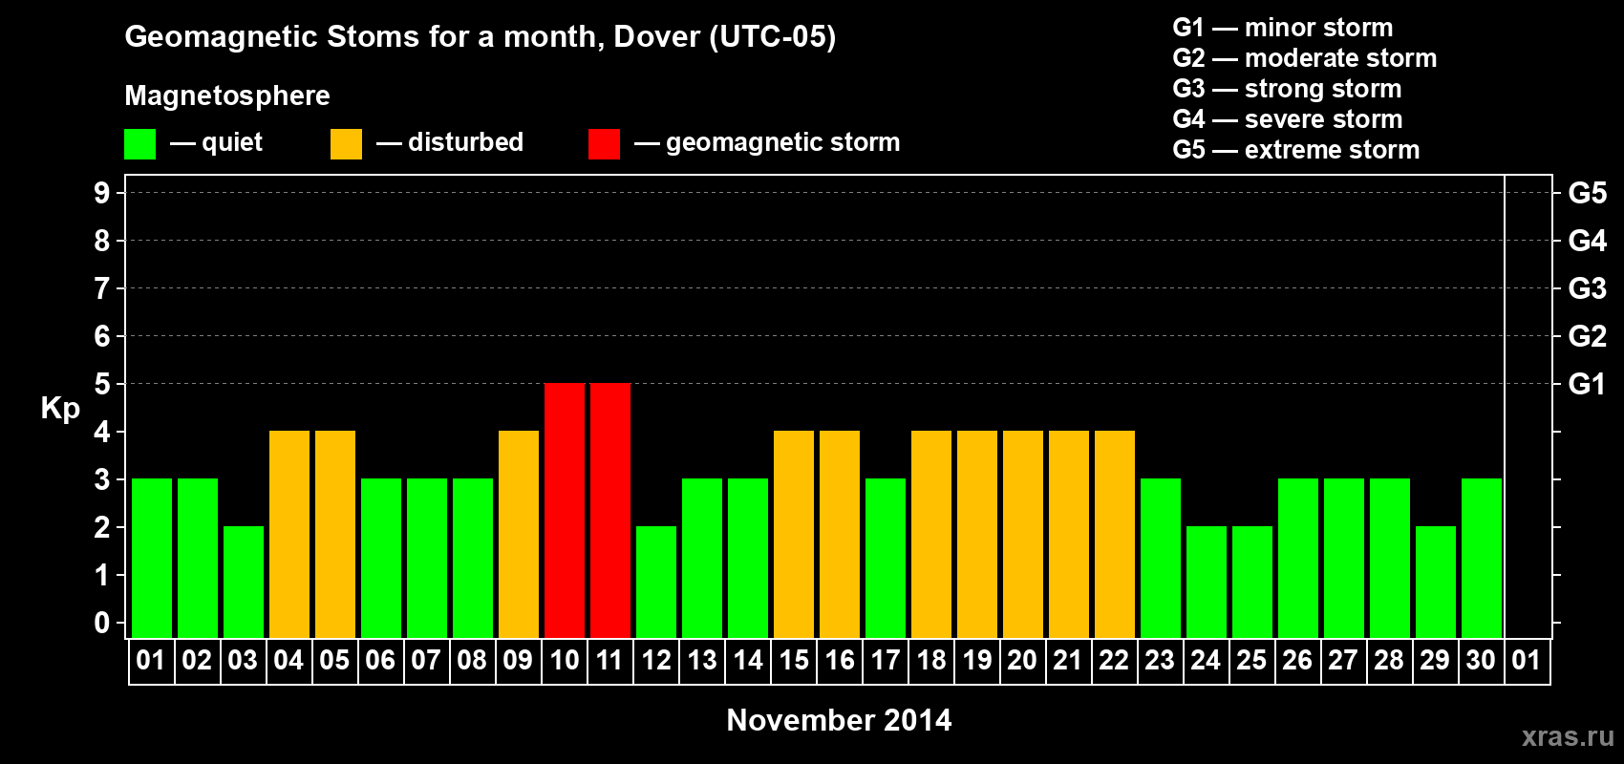Click the G3 — strong storm legend entry
Viewport: 1624px width, 764px height.
(1287, 89)
